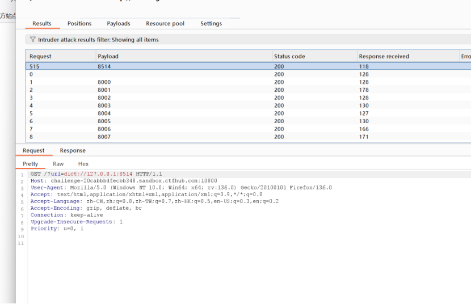471x304 pixels.
Task: Click the filter funnel icon
Action: [x=33, y=39]
